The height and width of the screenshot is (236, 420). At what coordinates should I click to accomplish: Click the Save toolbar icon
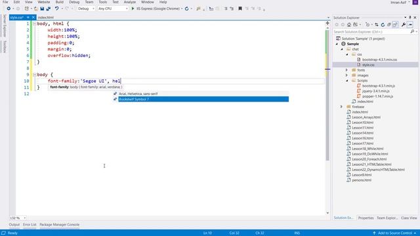tap(42, 9)
